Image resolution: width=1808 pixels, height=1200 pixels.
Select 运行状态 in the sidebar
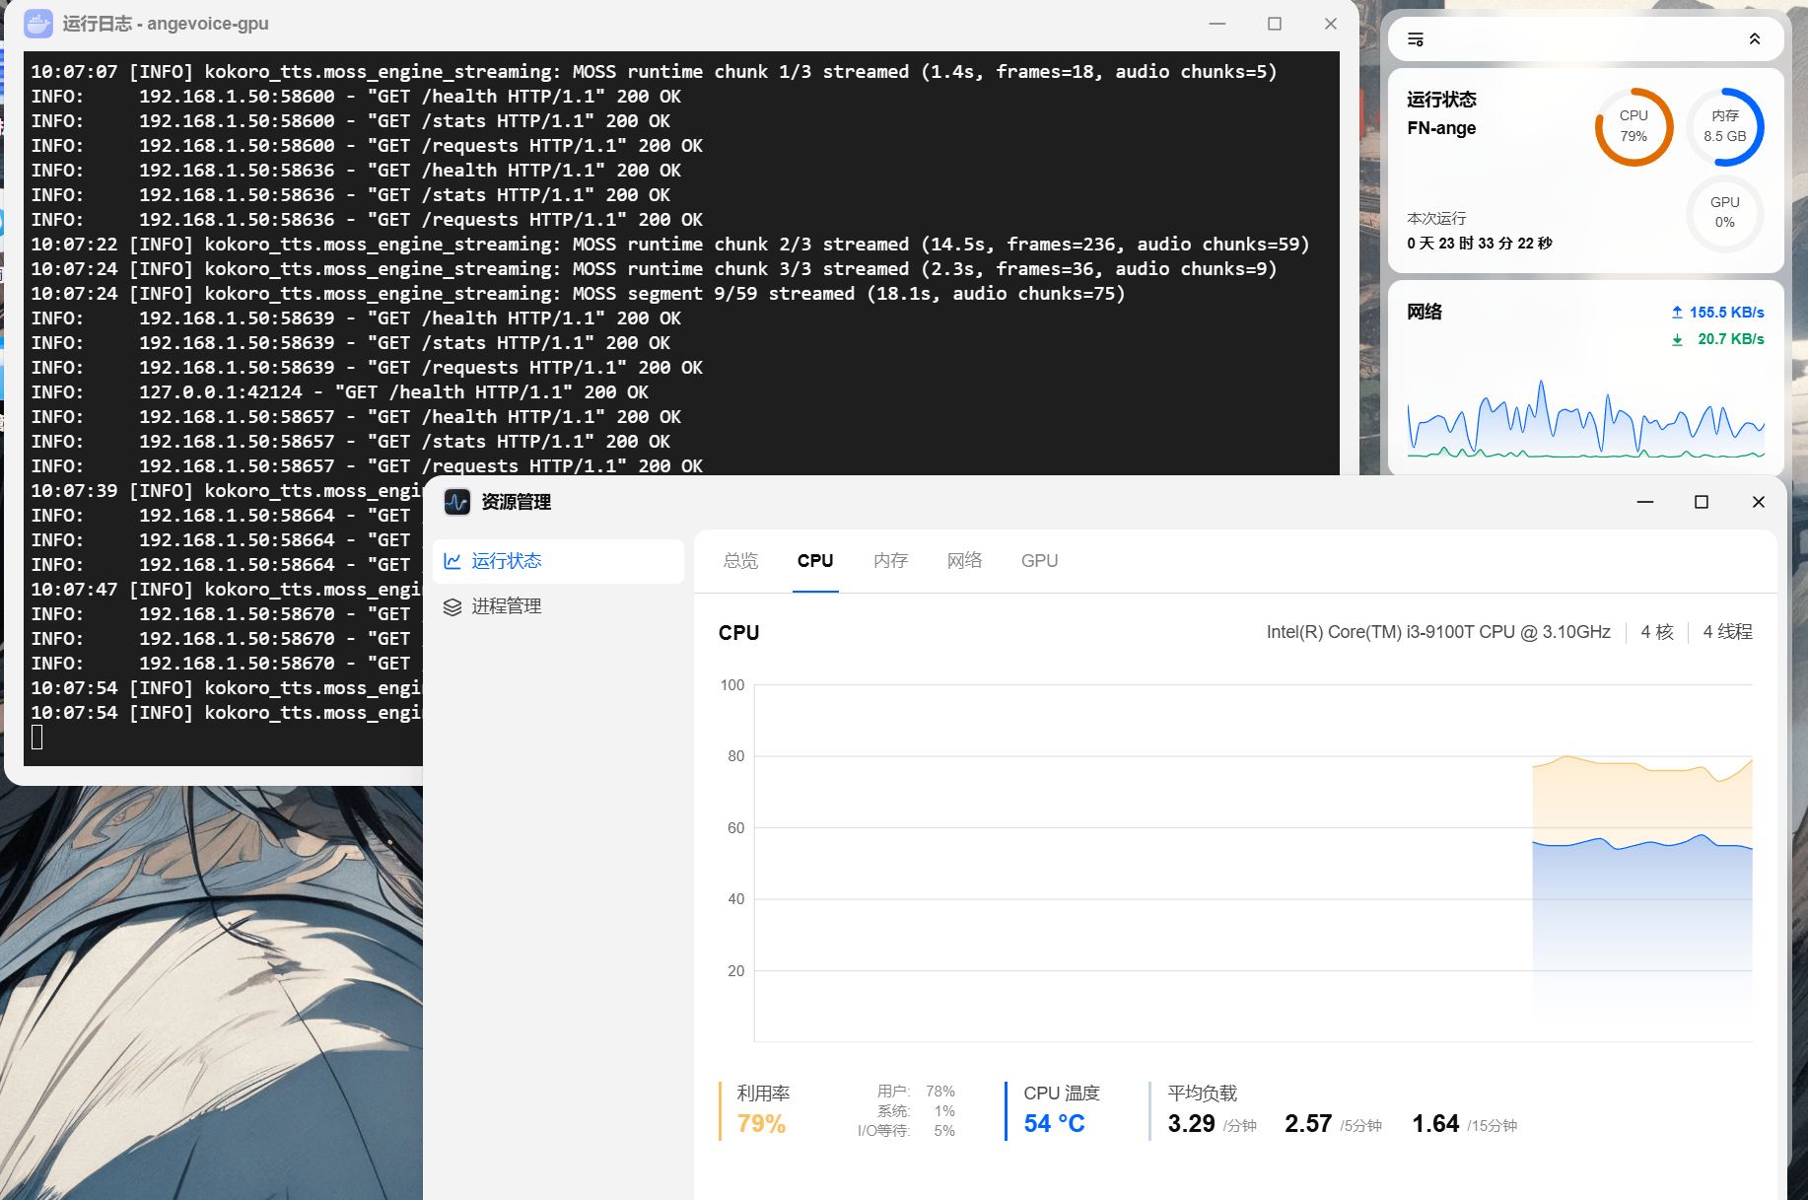558,561
